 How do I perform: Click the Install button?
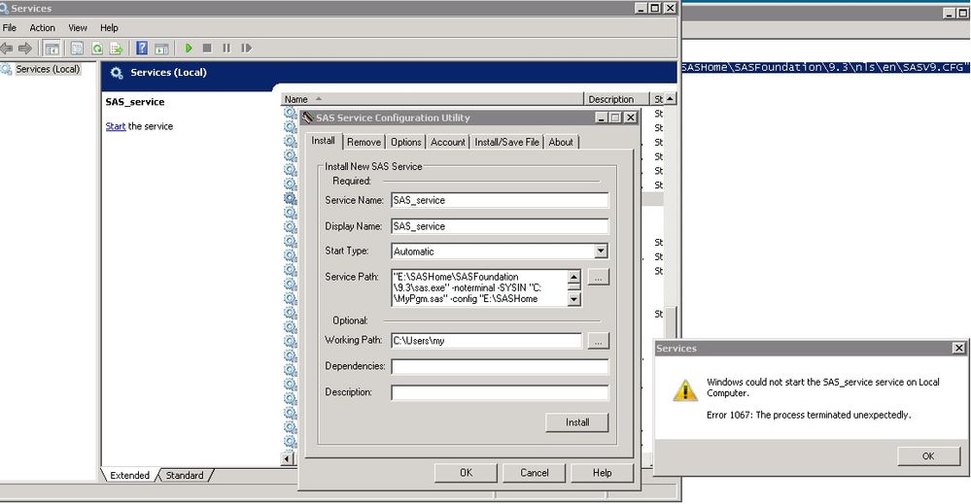coord(577,422)
